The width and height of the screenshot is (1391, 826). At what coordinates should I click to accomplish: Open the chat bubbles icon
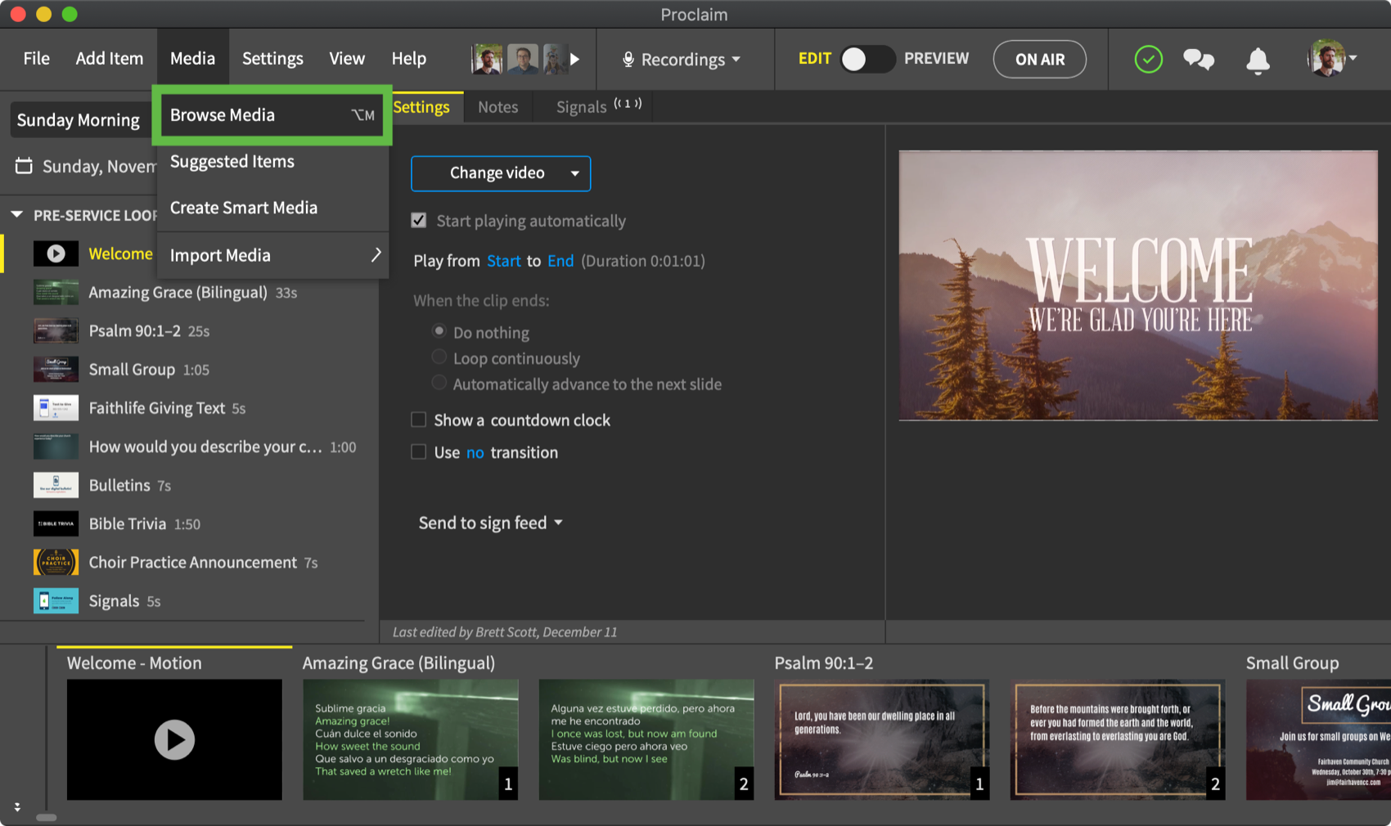tap(1199, 59)
